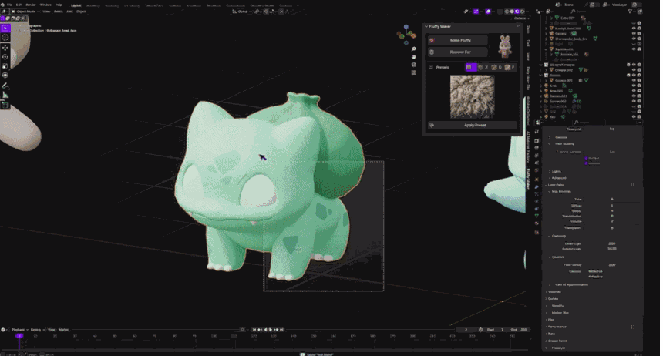Viewport: 663px width, 356px height.
Task: Click the pan hand viewport icon
Action: pyautogui.click(x=413, y=57)
